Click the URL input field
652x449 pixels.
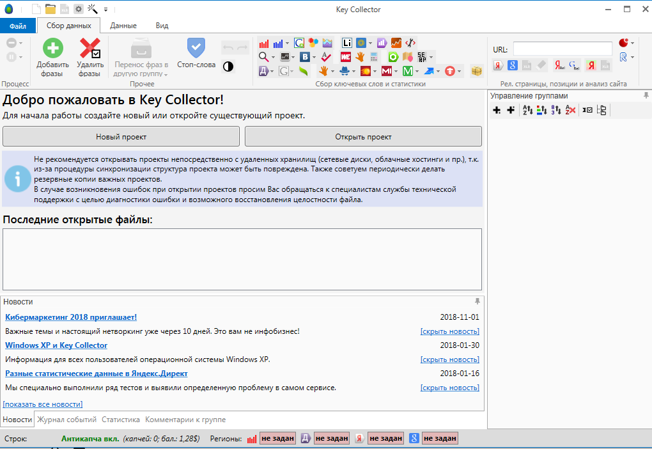563,49
